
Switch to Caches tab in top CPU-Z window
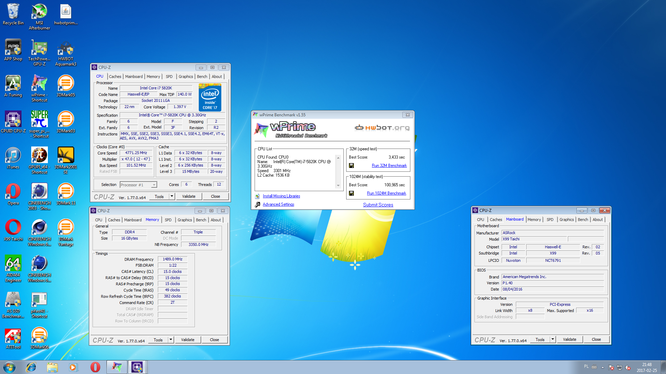click(115, 77)
